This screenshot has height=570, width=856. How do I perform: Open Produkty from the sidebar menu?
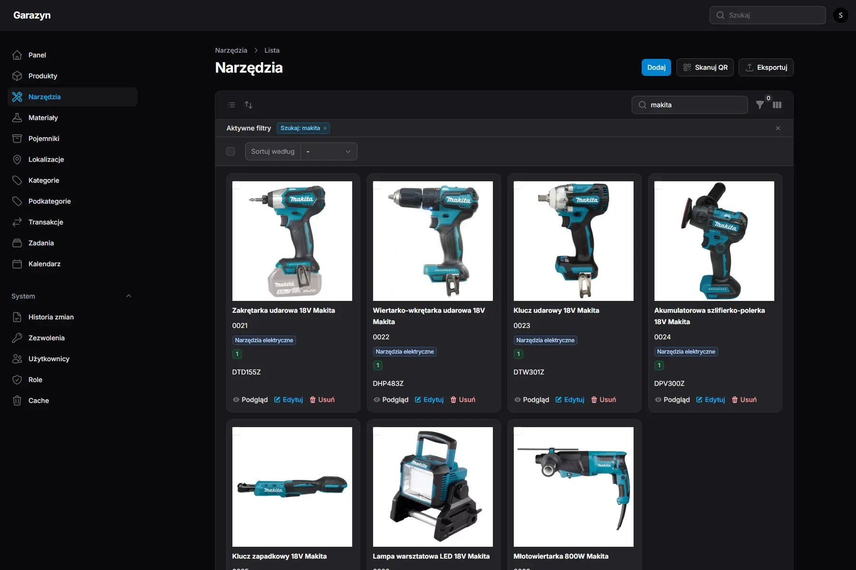tap(42, 75)
